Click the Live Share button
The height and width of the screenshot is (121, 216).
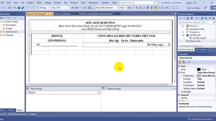point(194,8)
